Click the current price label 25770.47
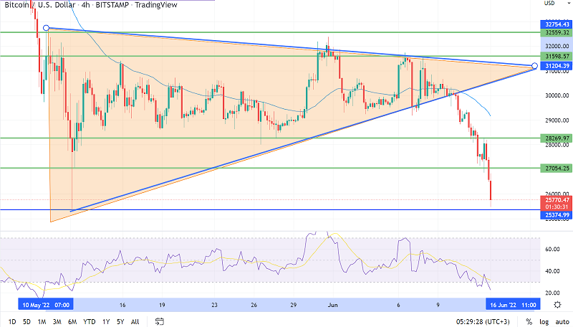Image resolution: width=573 pixels, height=327 pixels. point(557,200)
